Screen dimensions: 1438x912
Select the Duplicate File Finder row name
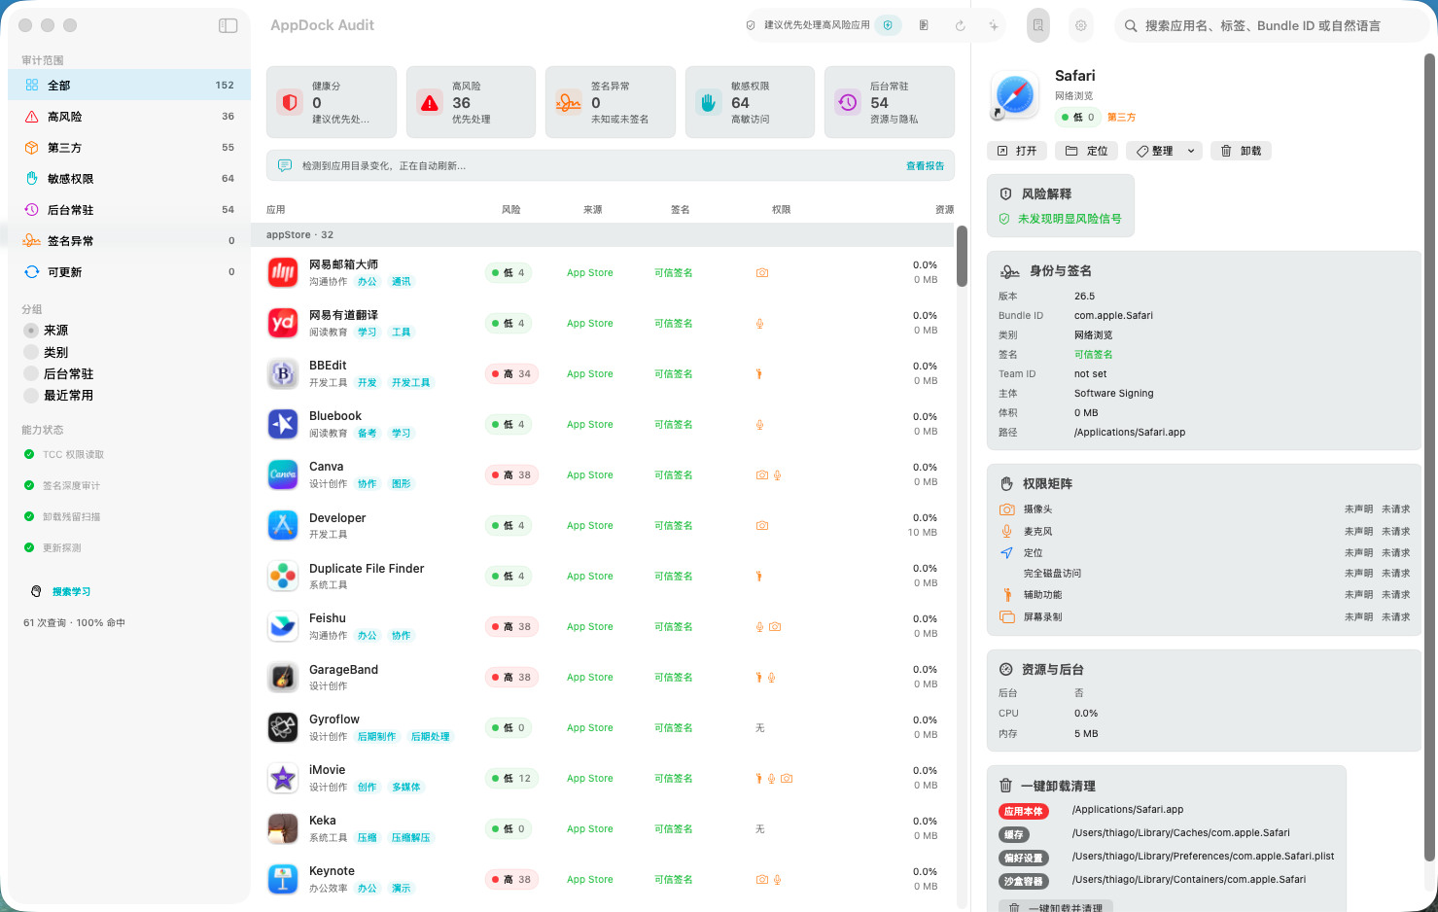pos(367,569)
